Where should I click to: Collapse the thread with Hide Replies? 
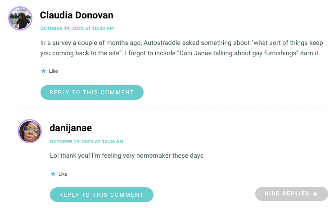pos(291,194)
